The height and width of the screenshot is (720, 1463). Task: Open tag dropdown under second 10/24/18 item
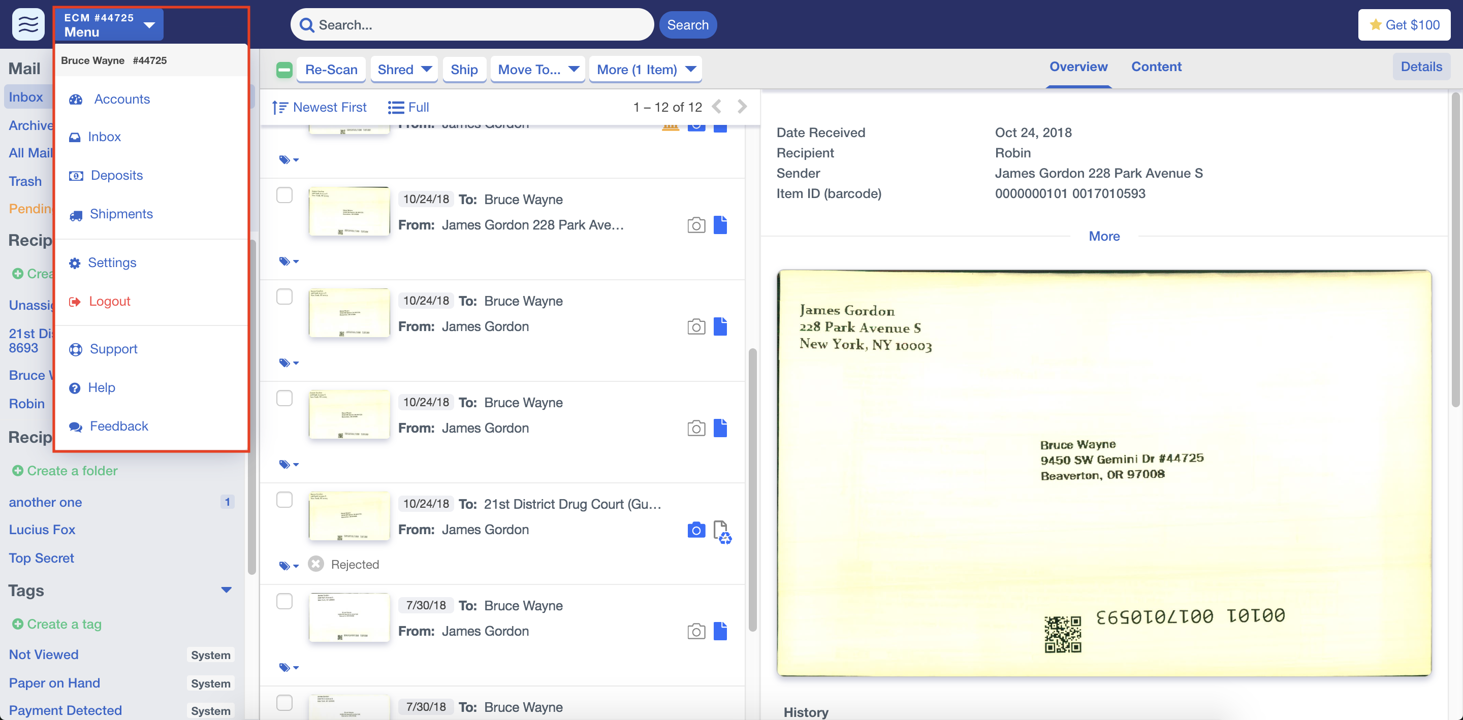[x=289, y=364]
